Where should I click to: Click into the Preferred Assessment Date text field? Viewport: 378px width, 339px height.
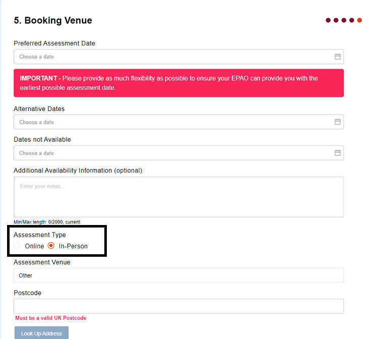pos(171,56)
